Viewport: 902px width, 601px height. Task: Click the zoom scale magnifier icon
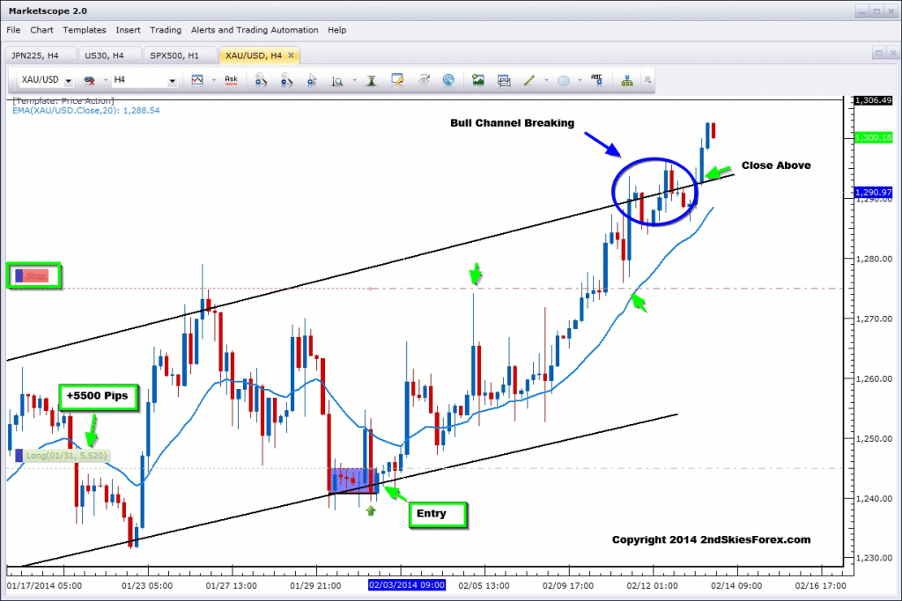click(337, 81)
